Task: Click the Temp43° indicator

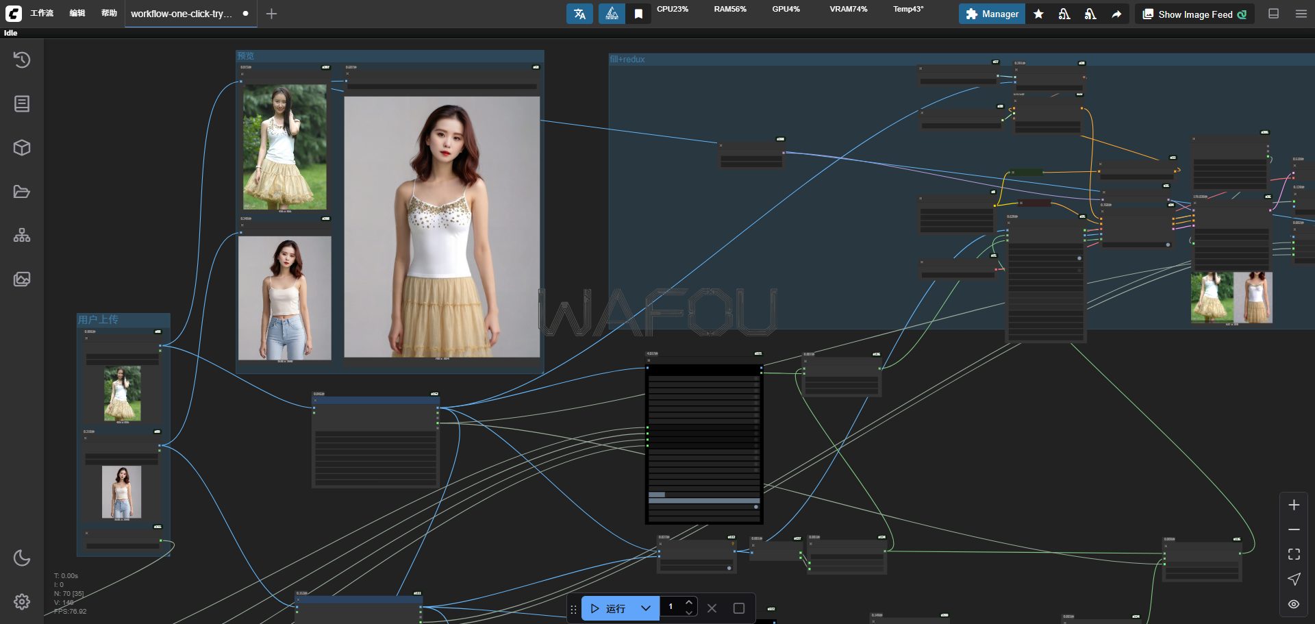Action: [x=908, y=10]
